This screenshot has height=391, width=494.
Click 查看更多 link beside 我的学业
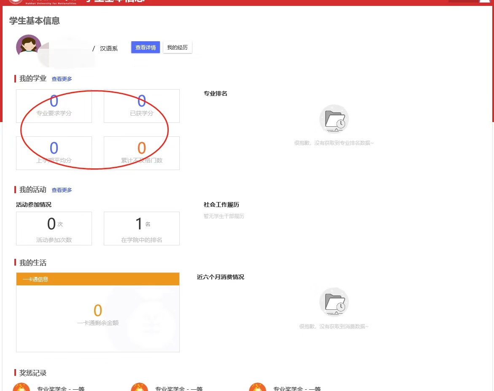click(62, 79)
